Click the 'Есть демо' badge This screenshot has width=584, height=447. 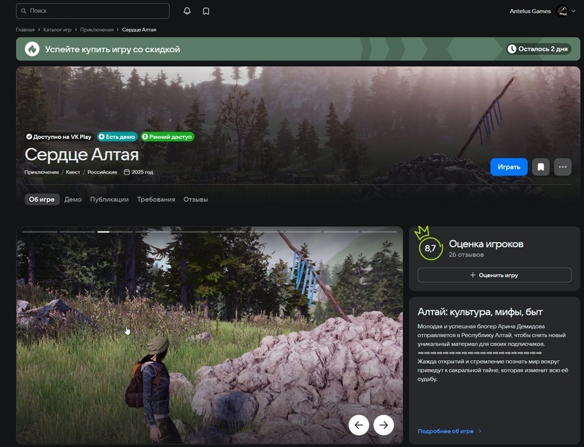pos(117,137)
